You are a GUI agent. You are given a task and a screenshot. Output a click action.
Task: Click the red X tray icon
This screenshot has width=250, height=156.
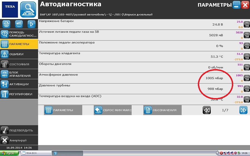pyautogui.click(x=221, y=153)
